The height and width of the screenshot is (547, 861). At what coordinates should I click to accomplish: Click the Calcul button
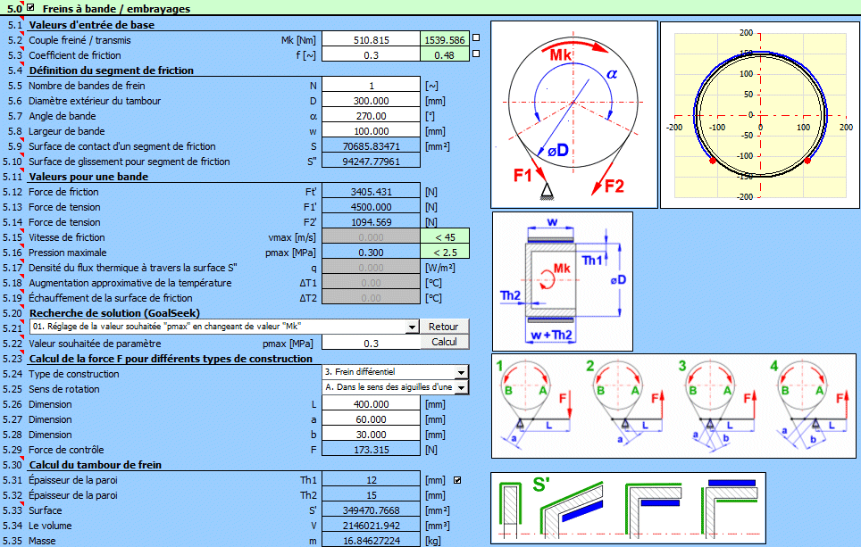coord(444,342)
